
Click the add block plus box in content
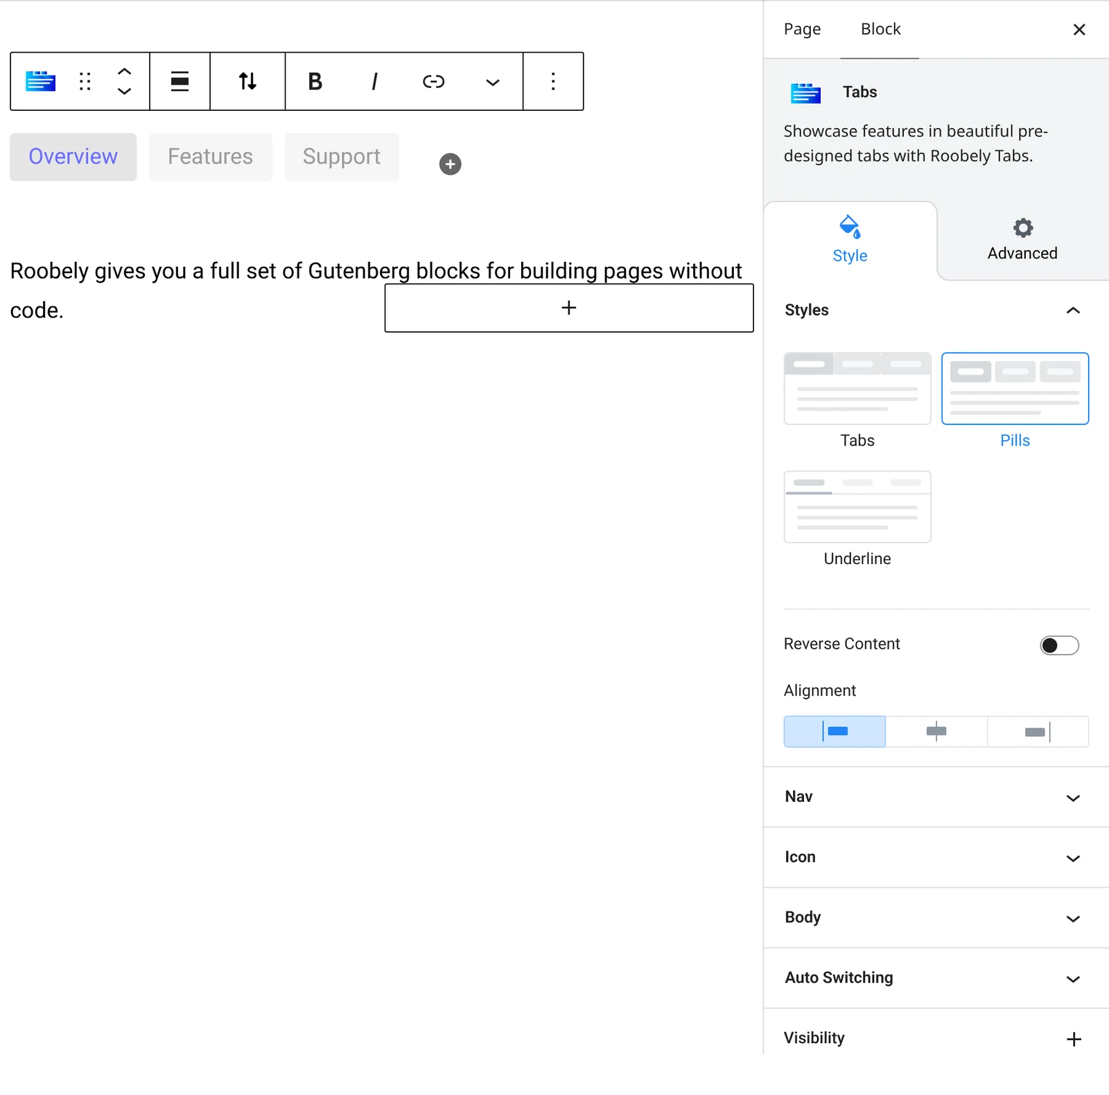point(569,308)
